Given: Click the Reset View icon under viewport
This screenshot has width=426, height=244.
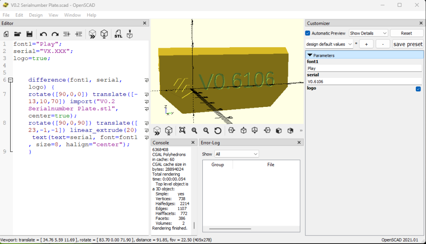Looking at the screenshot, I should pyautogui.click(x=218, y=130).
